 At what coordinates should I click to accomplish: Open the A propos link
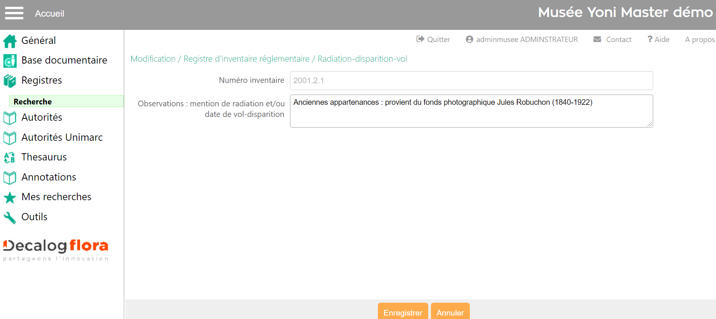coord(699,39)
